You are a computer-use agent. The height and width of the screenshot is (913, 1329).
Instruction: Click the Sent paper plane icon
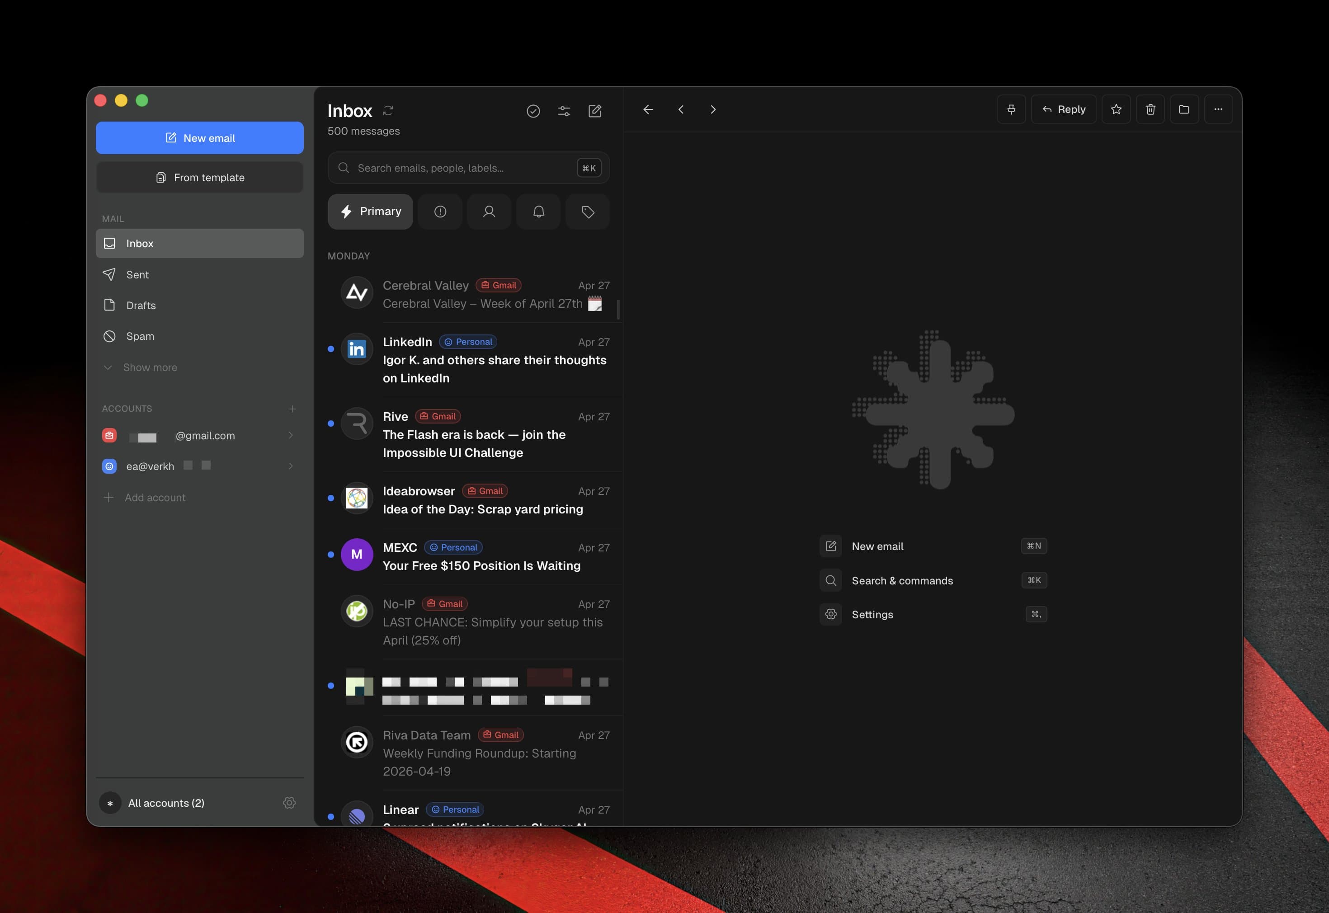109,275
